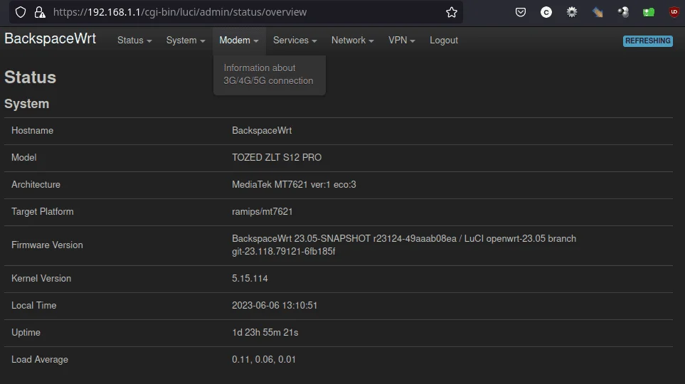
Task: Click the uptime value 1d 23h 55m 21s
Action: [265, 333]
